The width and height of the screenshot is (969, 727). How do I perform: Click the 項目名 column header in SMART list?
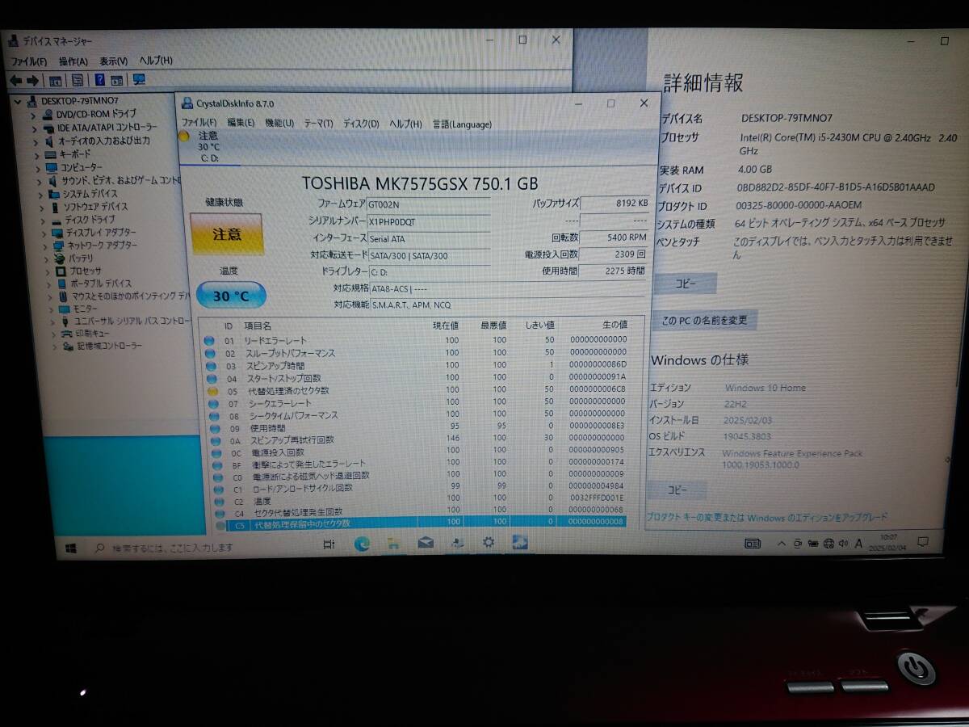pyautogui.click(x=258, y=325)
